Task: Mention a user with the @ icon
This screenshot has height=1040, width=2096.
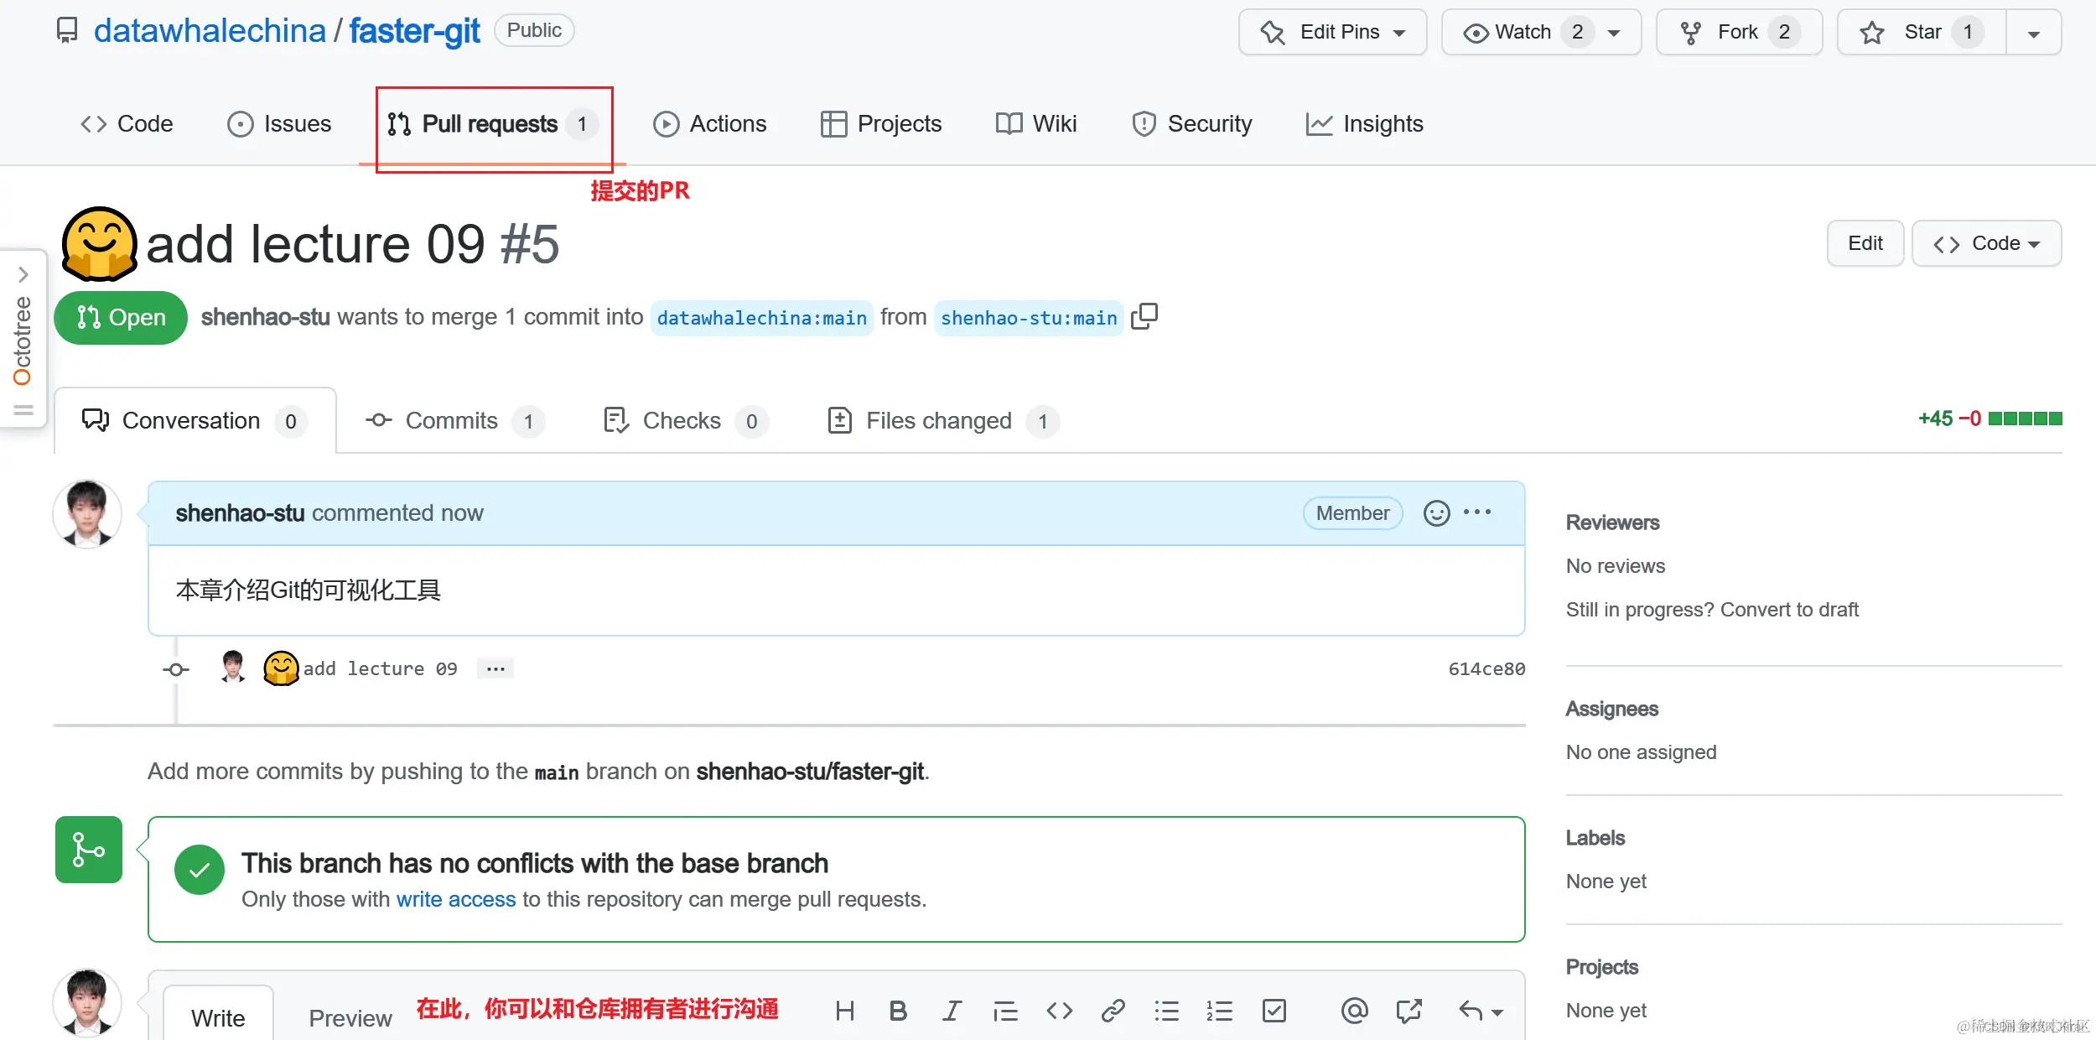Action: pyautogui.click(x=1354, y=1011)
